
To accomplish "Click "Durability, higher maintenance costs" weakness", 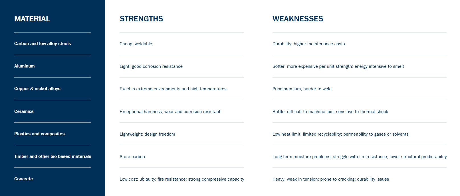I will point(308,44).
